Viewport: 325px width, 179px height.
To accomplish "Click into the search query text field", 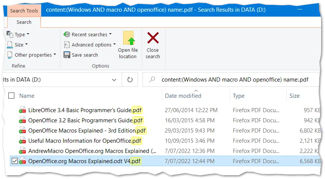I will [x=234, y=80].
